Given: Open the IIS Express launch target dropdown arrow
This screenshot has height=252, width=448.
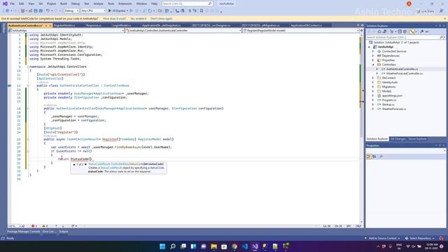Looking at the screenshot, I should click(127, 11).
